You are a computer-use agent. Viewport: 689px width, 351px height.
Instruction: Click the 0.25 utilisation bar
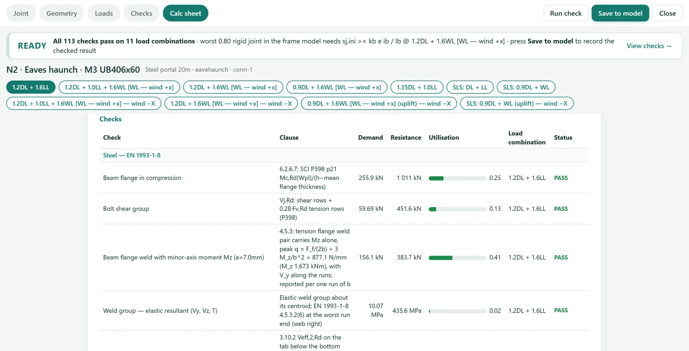(x=457, y=178)
